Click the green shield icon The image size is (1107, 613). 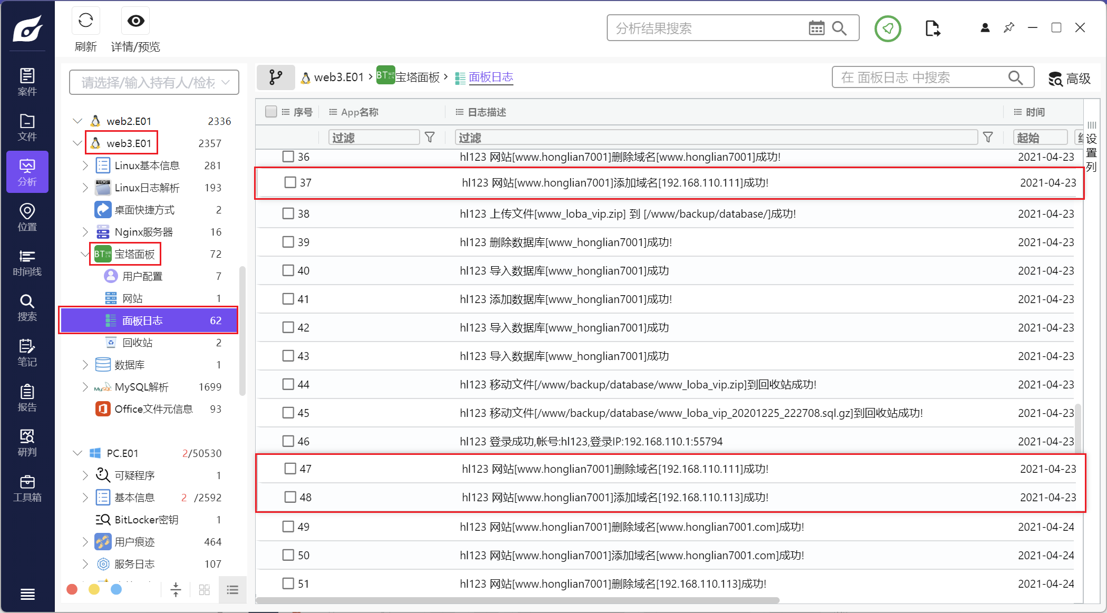888,28
